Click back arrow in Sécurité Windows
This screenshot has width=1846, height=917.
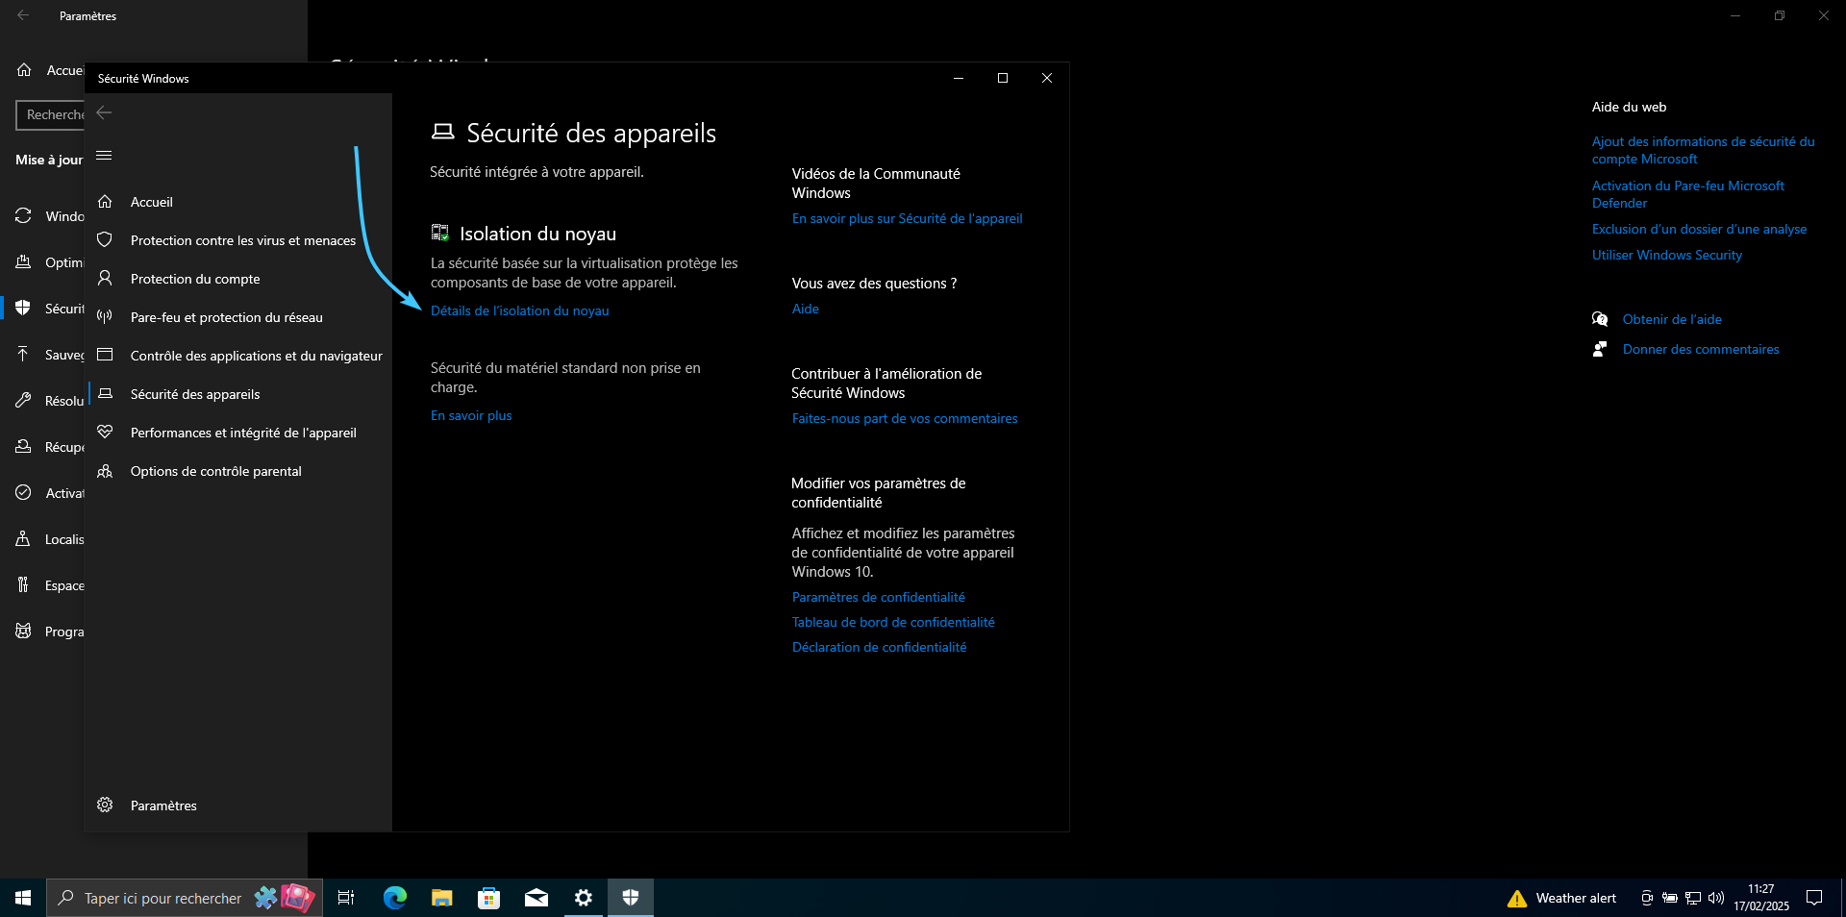[x=105, y=113]
